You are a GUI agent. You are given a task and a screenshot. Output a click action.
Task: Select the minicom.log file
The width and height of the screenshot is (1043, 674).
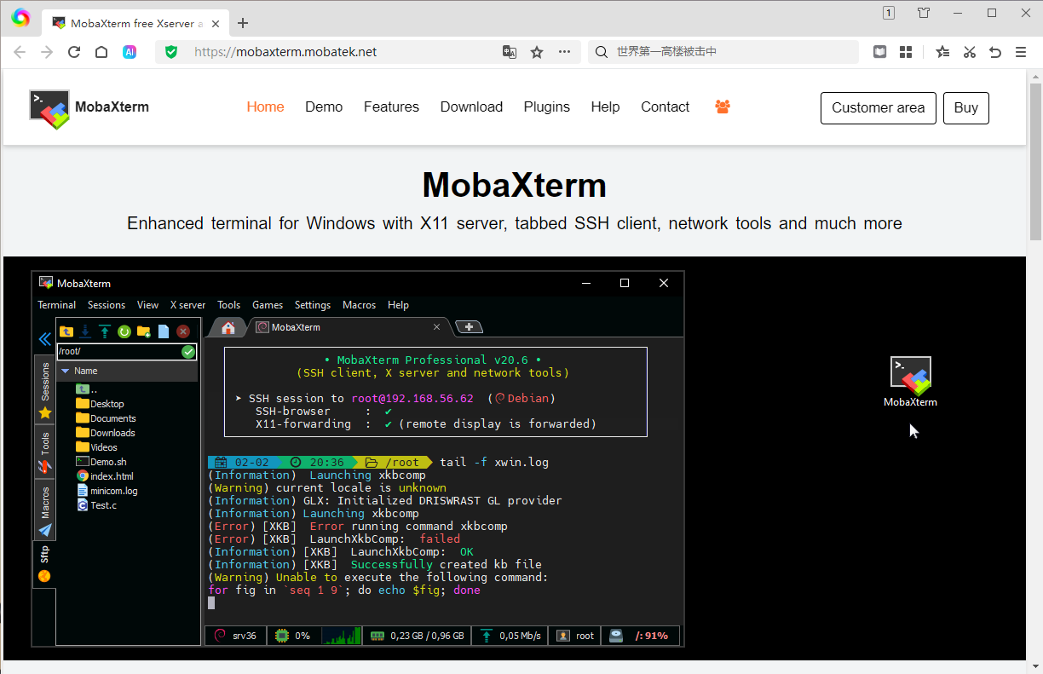click(107, 491)
